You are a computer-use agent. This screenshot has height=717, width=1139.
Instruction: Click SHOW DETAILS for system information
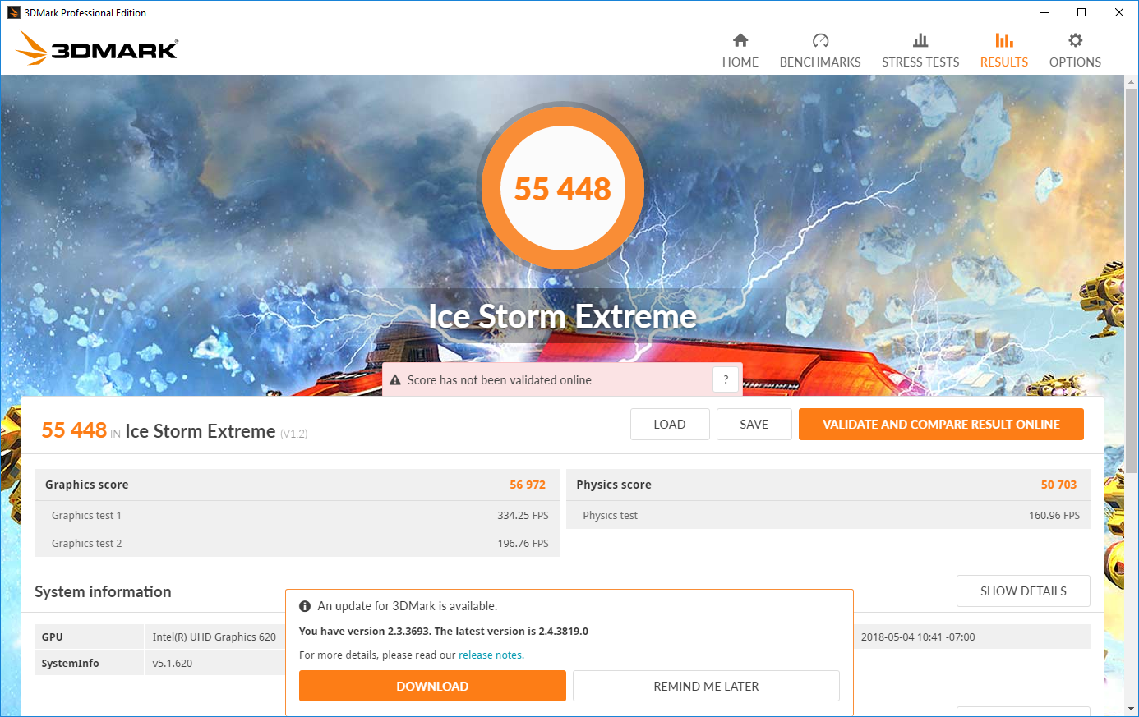point(1023,591)
